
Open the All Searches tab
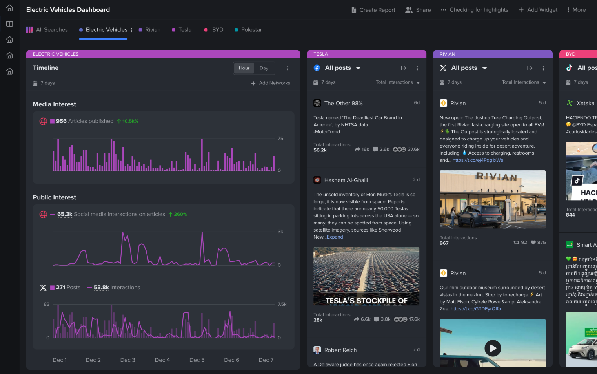pyautogui.click(x=51, y=30)
